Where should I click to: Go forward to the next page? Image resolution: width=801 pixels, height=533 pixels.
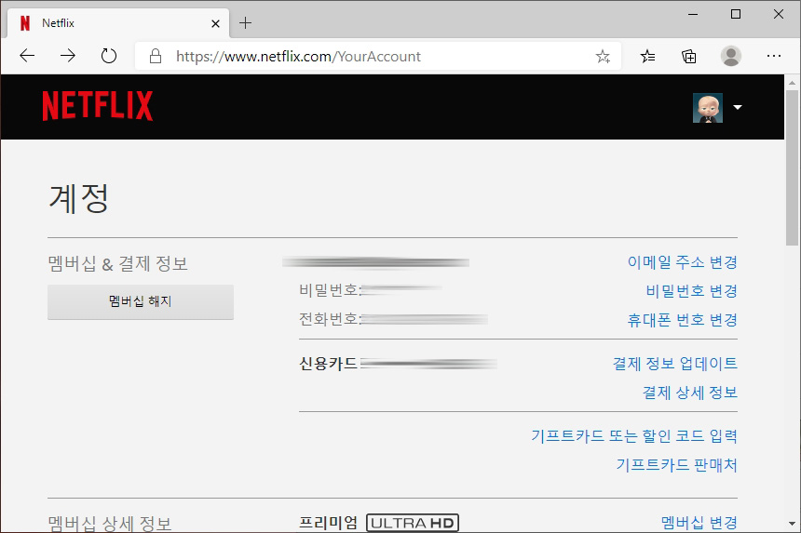click(67, 56)
